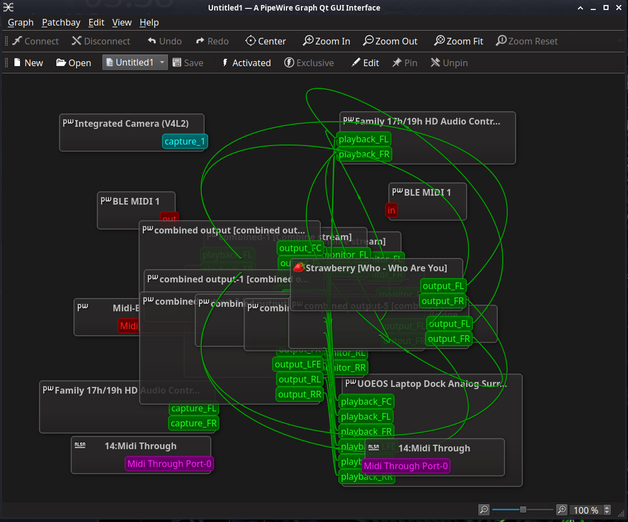Toggle the Activated patchbay button
Screen dimensions: 628x522
[246, 63]
